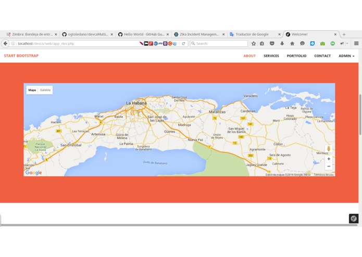Open the bookmarks list clipboard icon
The height and width of the screenshot is (257, 362).
pyautogui.click(x=262, y=43)
